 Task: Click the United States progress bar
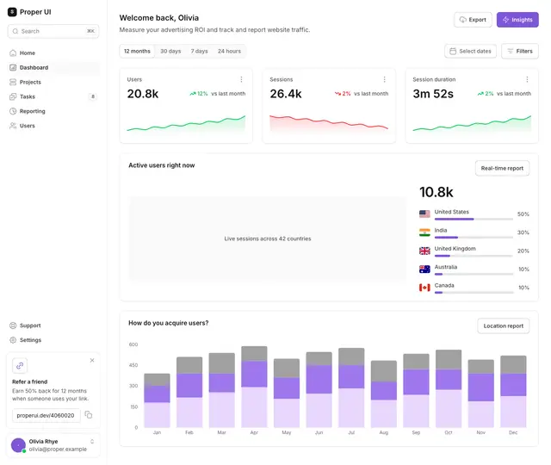point(474,220)
